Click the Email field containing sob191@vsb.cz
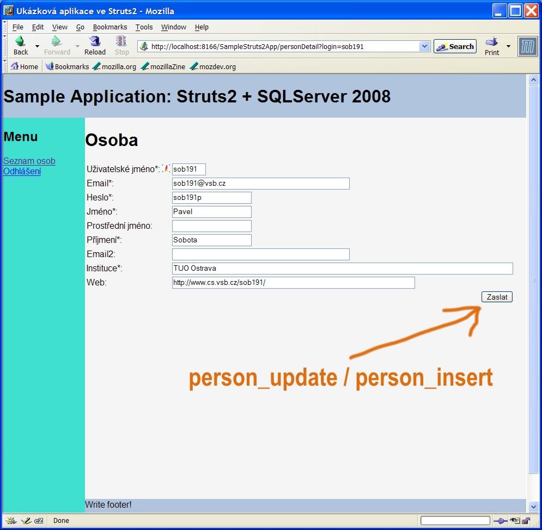Screen dimensions: 542x530 (260, 184)
